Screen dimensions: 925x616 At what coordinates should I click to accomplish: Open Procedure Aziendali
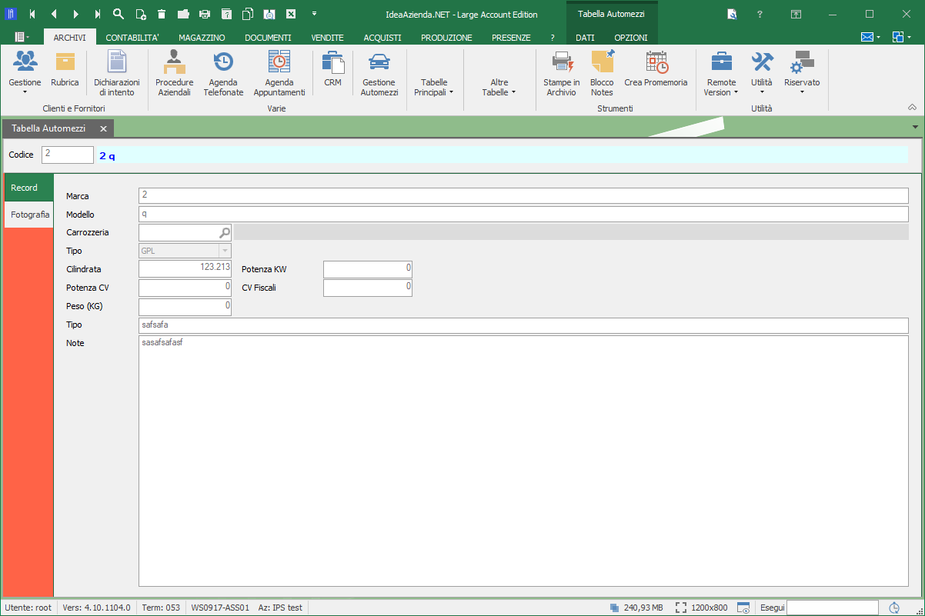tap(175, 74)
